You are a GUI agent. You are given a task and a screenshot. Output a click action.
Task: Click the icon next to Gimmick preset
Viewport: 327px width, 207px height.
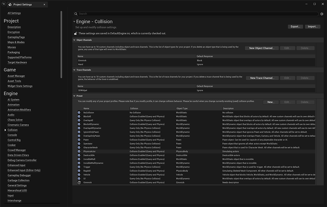click(x=79, y=183)
